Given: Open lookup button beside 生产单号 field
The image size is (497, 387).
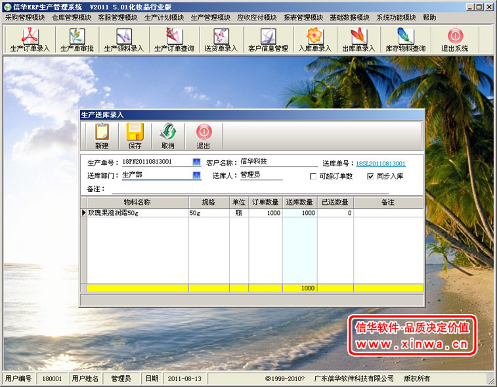Looking at the screenshot, I should (196, 162).
